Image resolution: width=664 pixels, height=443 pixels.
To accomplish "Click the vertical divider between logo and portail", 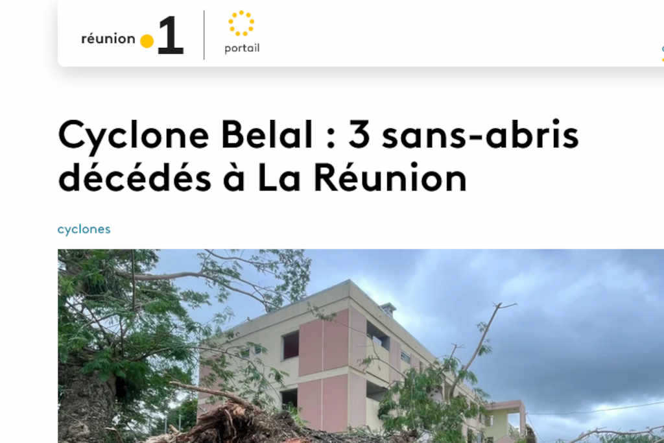I will (204, 35).
